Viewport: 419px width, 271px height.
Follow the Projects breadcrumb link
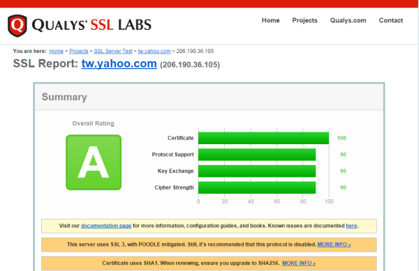(x=78, y=51)
